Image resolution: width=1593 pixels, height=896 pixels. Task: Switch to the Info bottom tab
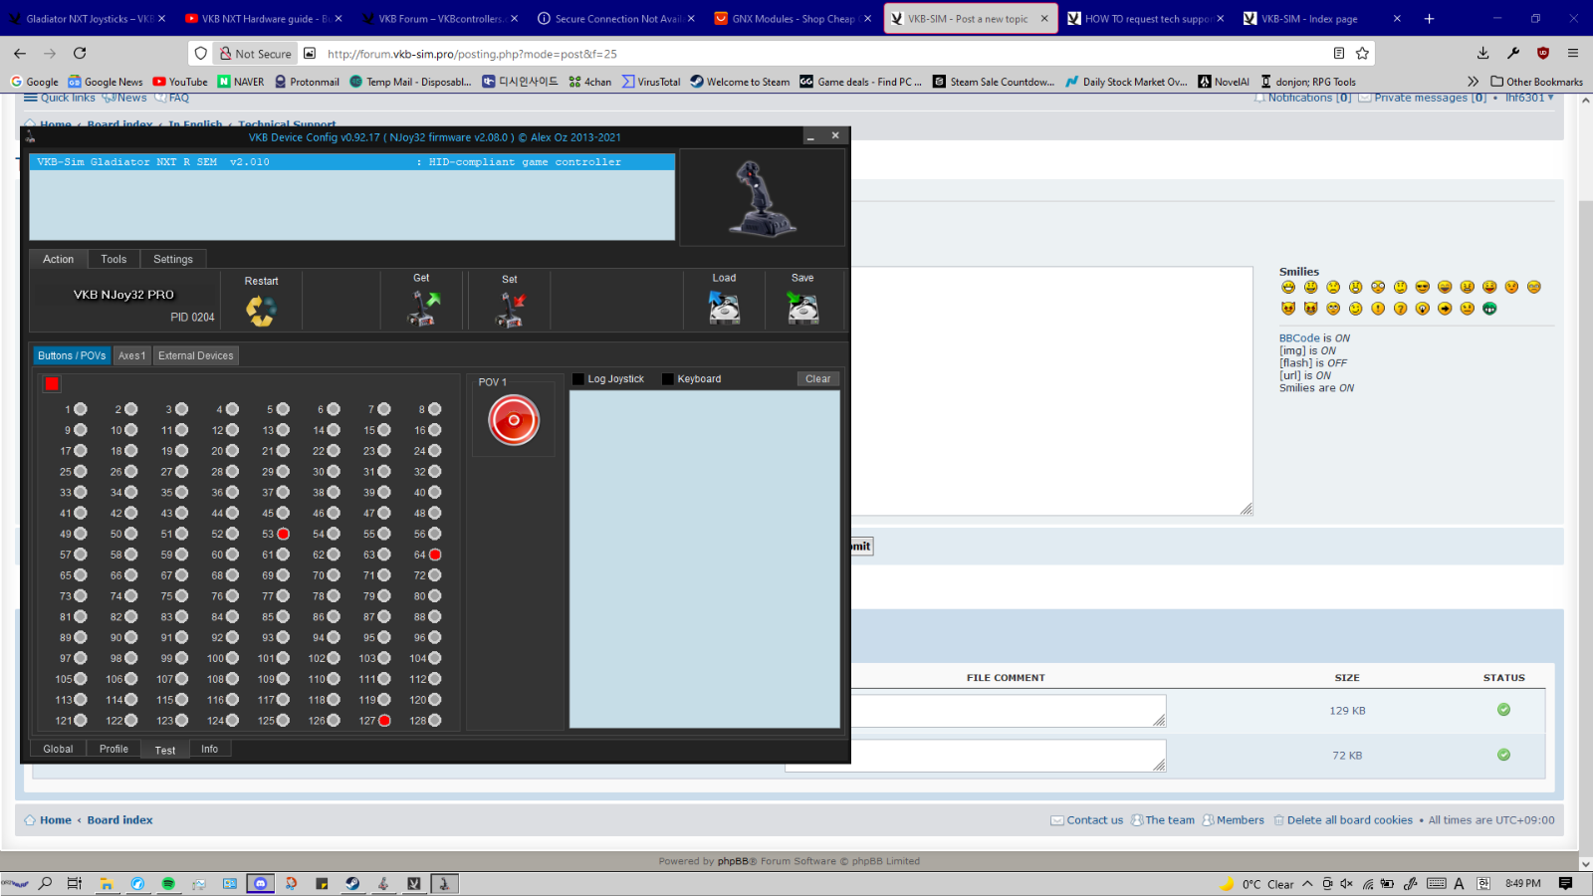click(209, 749)
